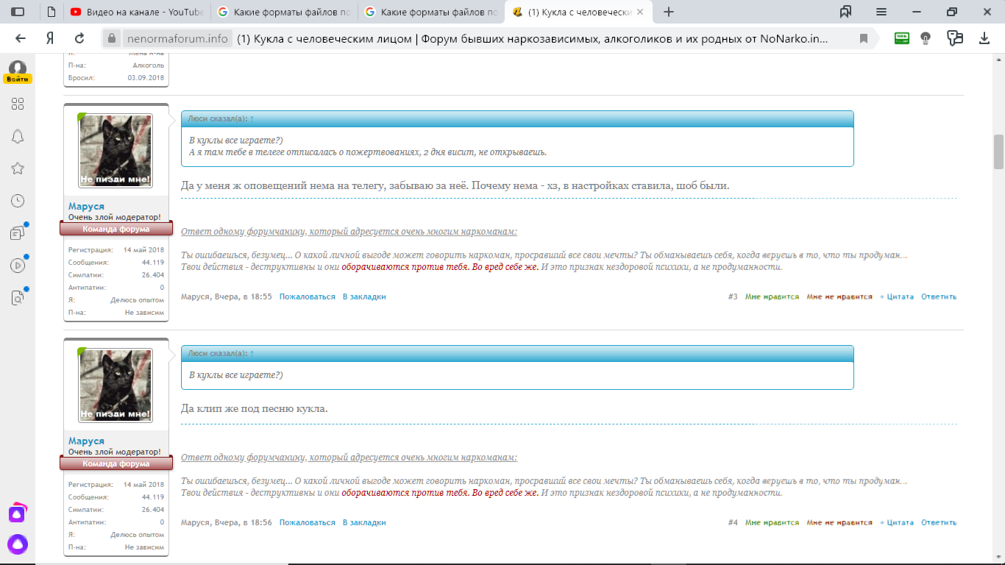Click 'Ответить' on post #3
The image size is (1005, 565).
point(939,296)
